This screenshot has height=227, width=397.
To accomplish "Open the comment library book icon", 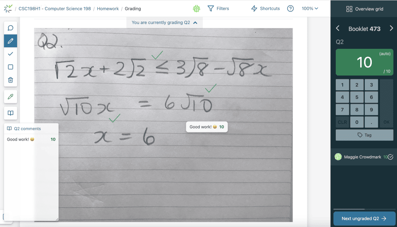I will click(x=10, y=113).
